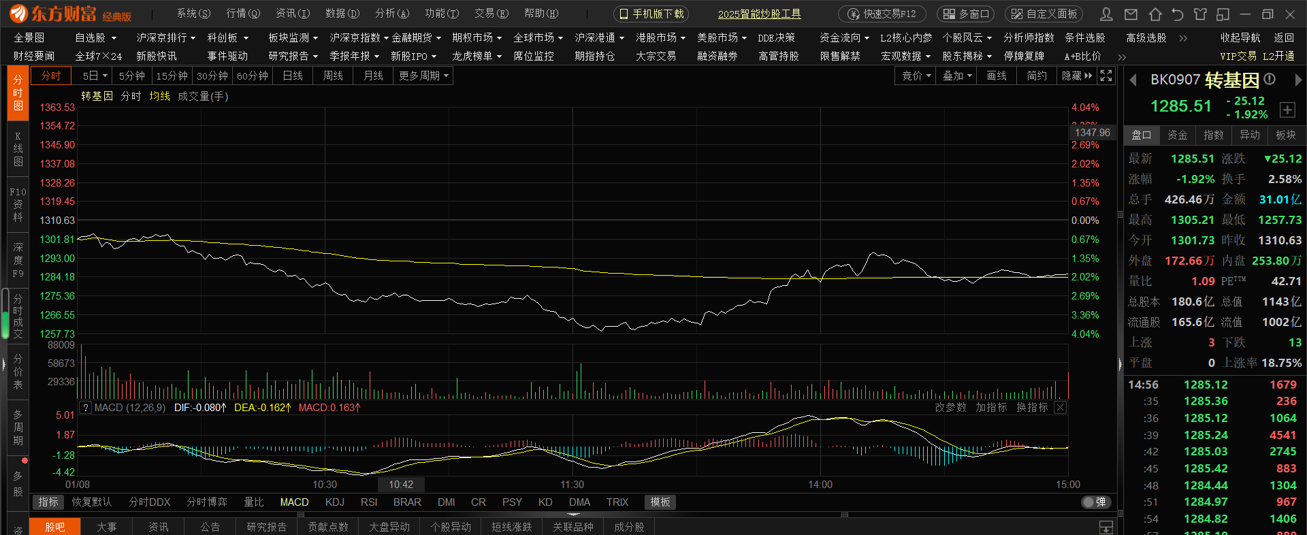Open the 2025智能炒股工具 link
The height and width of the screenshot is (535, 1307).
pyautogui.click(x=759, y=14)
